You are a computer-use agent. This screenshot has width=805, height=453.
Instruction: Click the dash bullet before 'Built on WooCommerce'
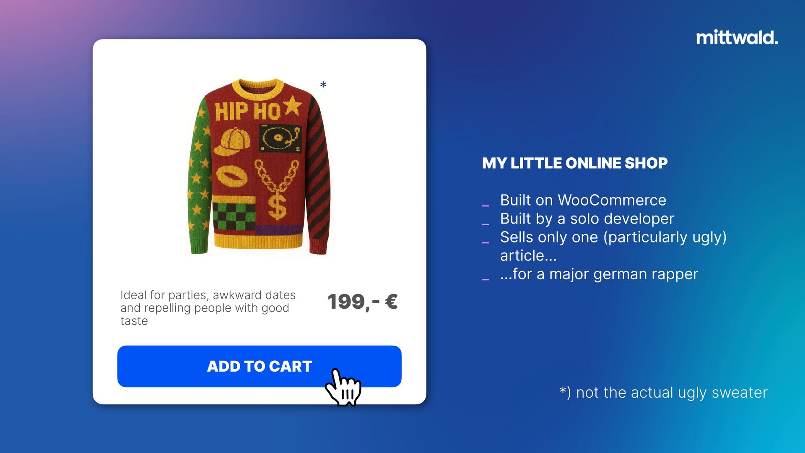click(486, 206)
